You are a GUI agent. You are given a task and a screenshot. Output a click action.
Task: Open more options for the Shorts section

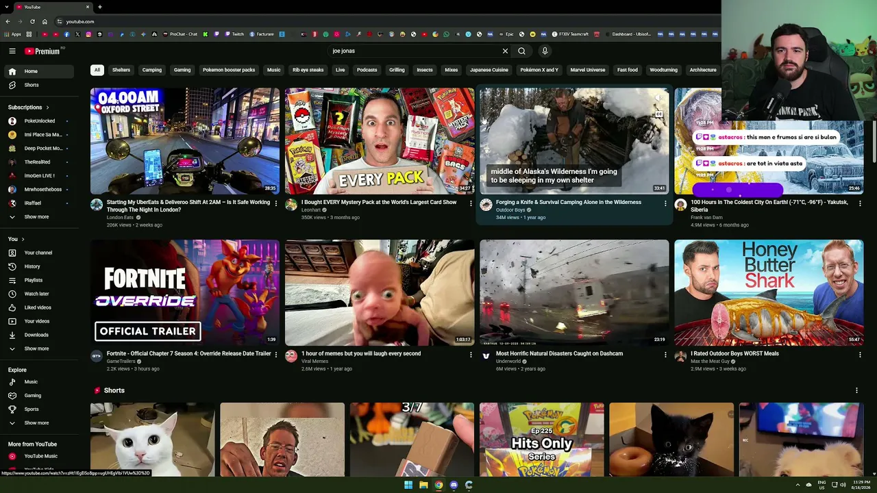pyautogui.click(x=856, y=390)
